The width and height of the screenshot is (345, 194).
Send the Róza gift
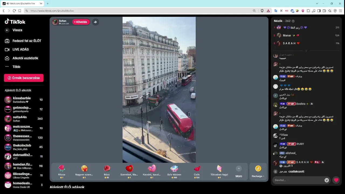107,172
